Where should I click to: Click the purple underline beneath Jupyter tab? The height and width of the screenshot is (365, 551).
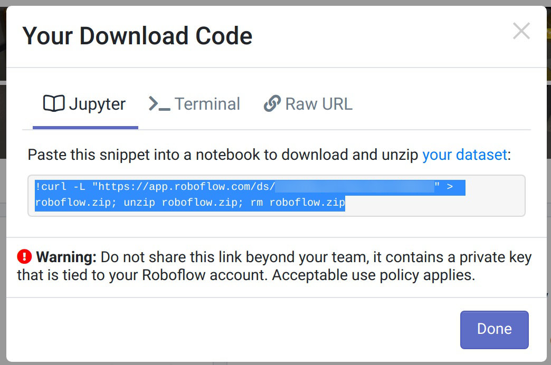coord(85,128)
